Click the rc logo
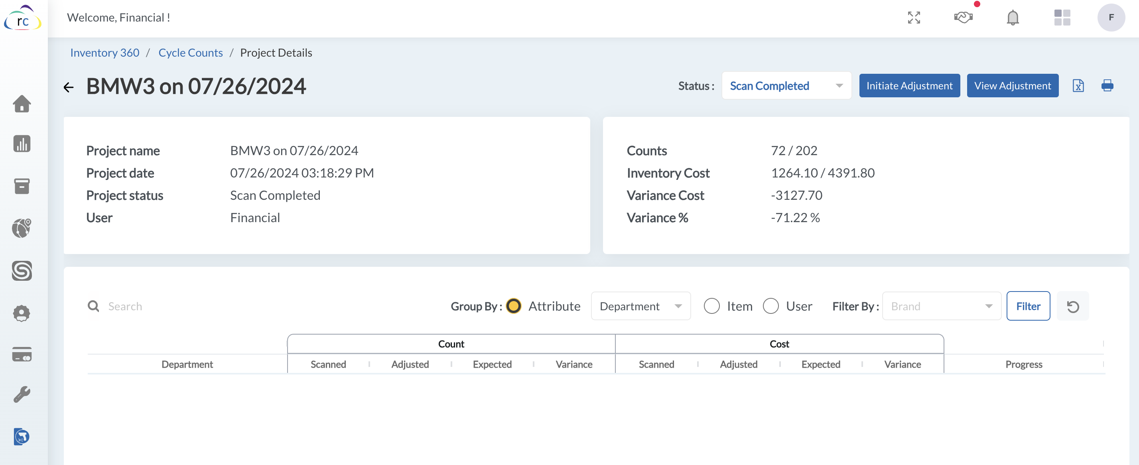 (x=23, y=18)
